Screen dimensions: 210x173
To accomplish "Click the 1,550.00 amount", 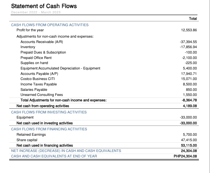I will 190,95.
